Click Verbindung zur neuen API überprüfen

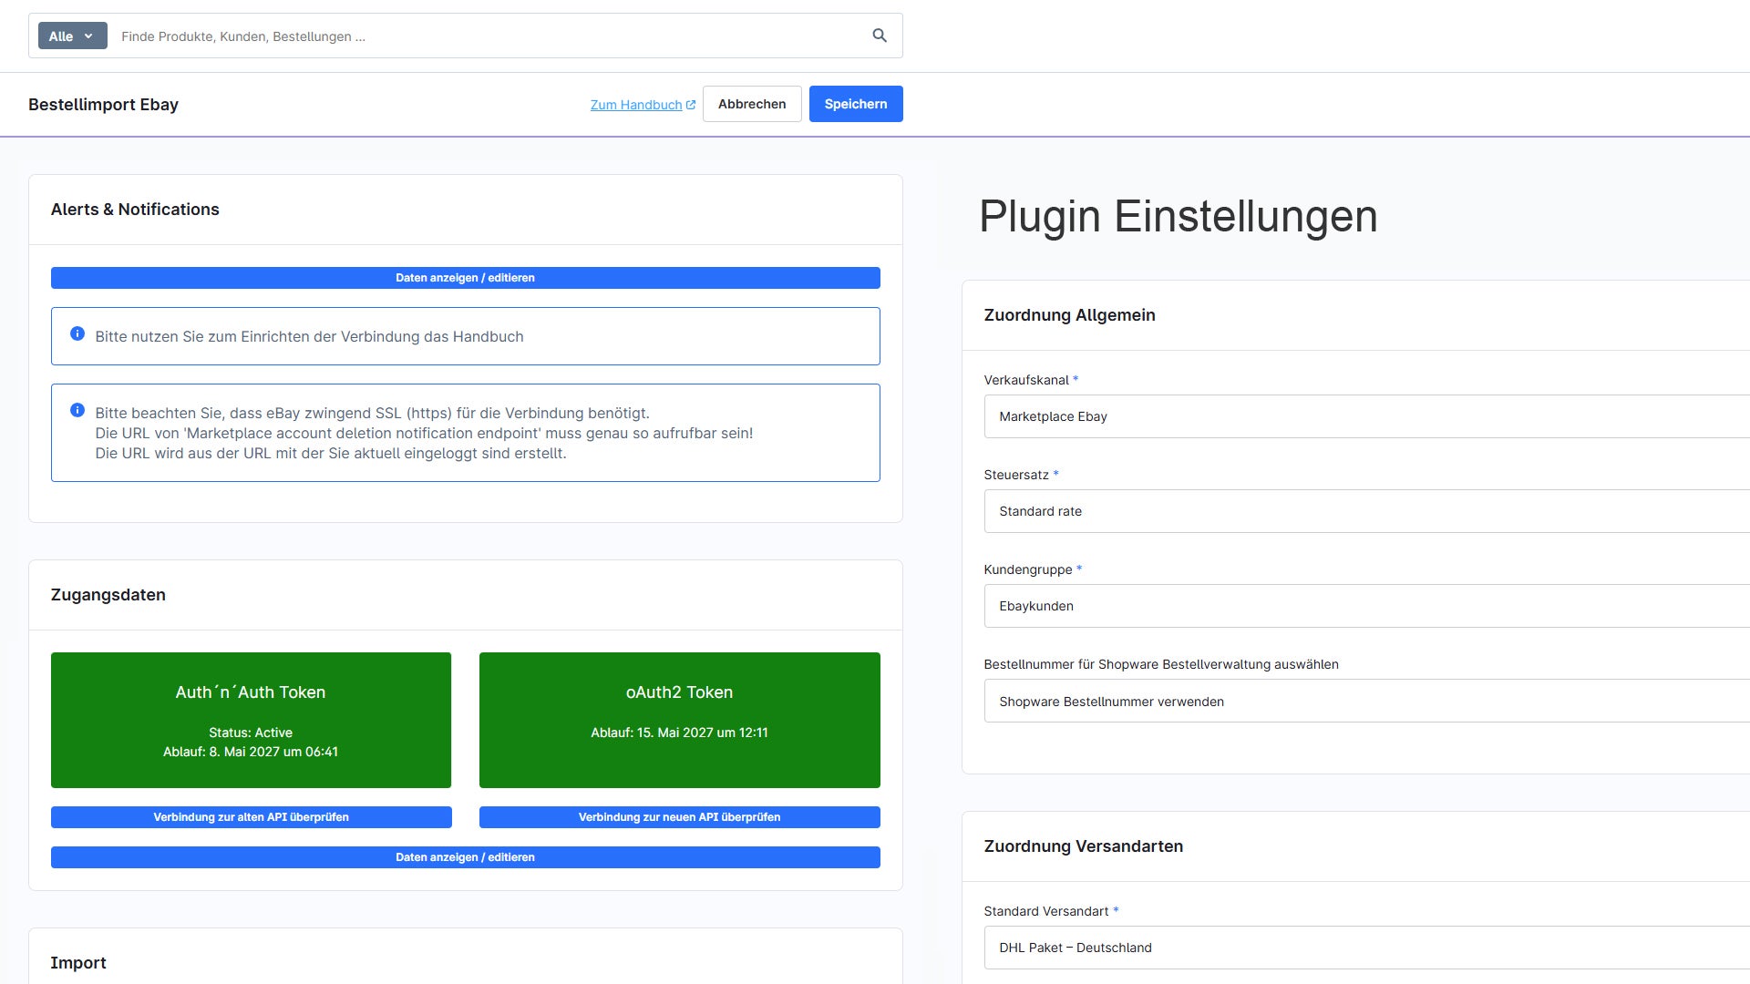[680, 817]
